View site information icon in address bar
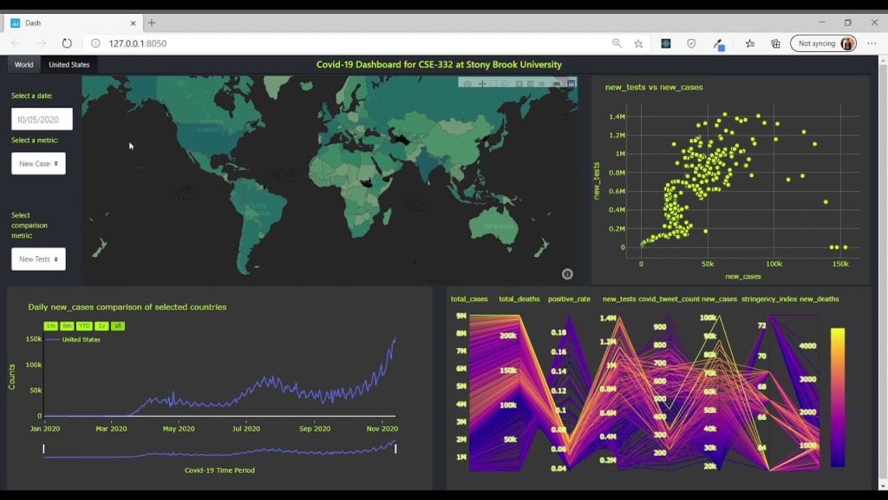888x500 pixels. click(x=95, y=43)
